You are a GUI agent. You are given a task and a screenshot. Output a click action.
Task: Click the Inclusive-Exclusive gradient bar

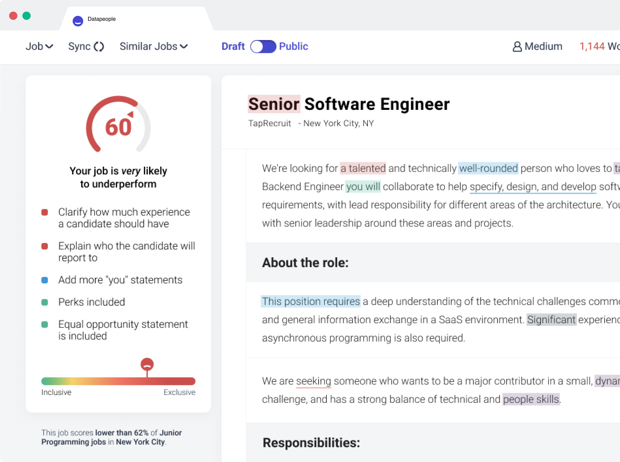coord(119,381)
